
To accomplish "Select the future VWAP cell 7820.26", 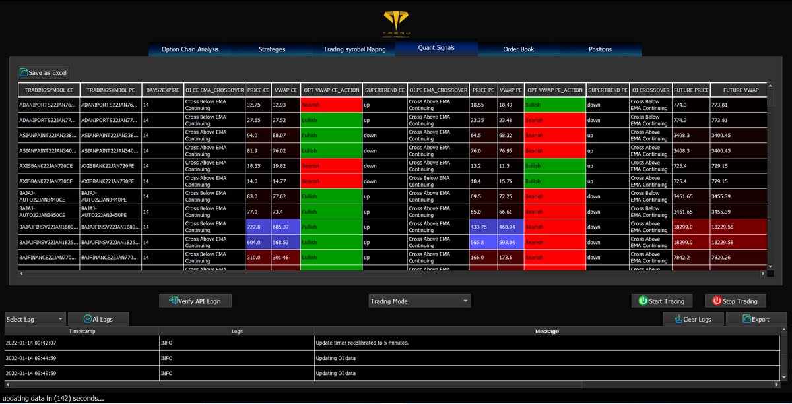I will [739, 256].
